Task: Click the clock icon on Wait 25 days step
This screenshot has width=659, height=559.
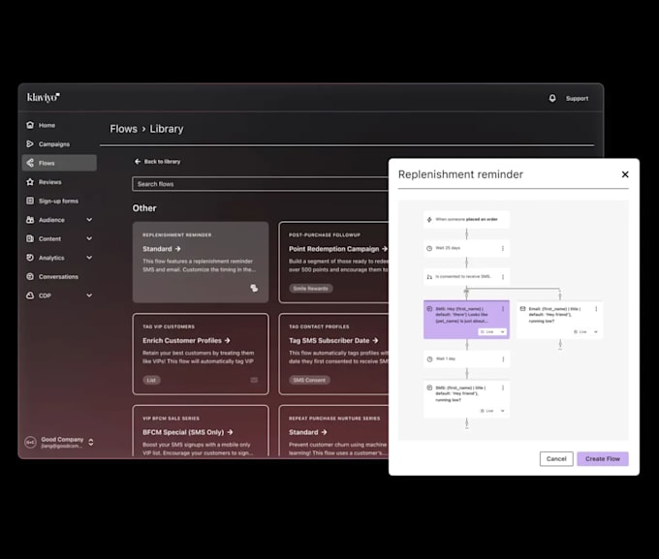Action: (429, 248)
